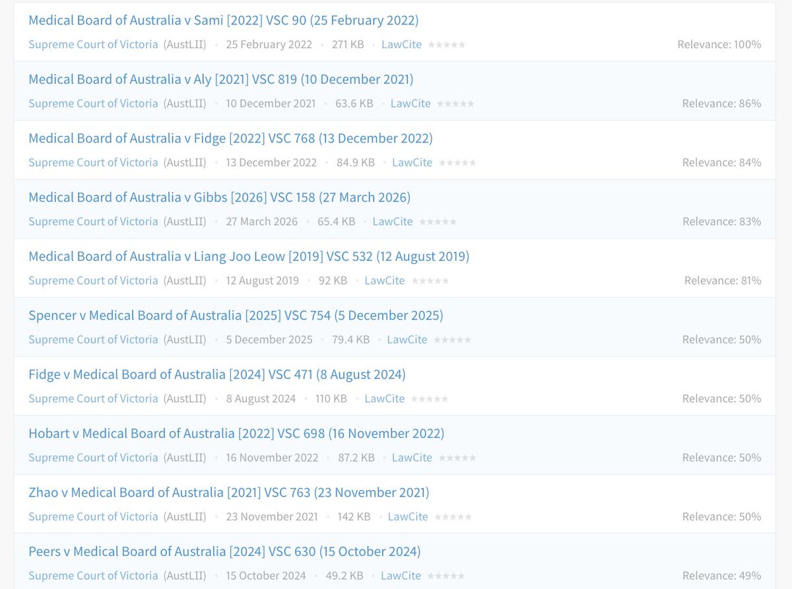Screen dimensions: 792x589
Task: Click Supreme Court of Victoria under Leow case
Action: tap(93, 280)
